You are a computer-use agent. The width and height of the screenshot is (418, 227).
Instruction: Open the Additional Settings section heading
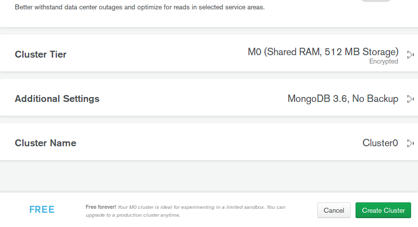click(x=57, y=98)
